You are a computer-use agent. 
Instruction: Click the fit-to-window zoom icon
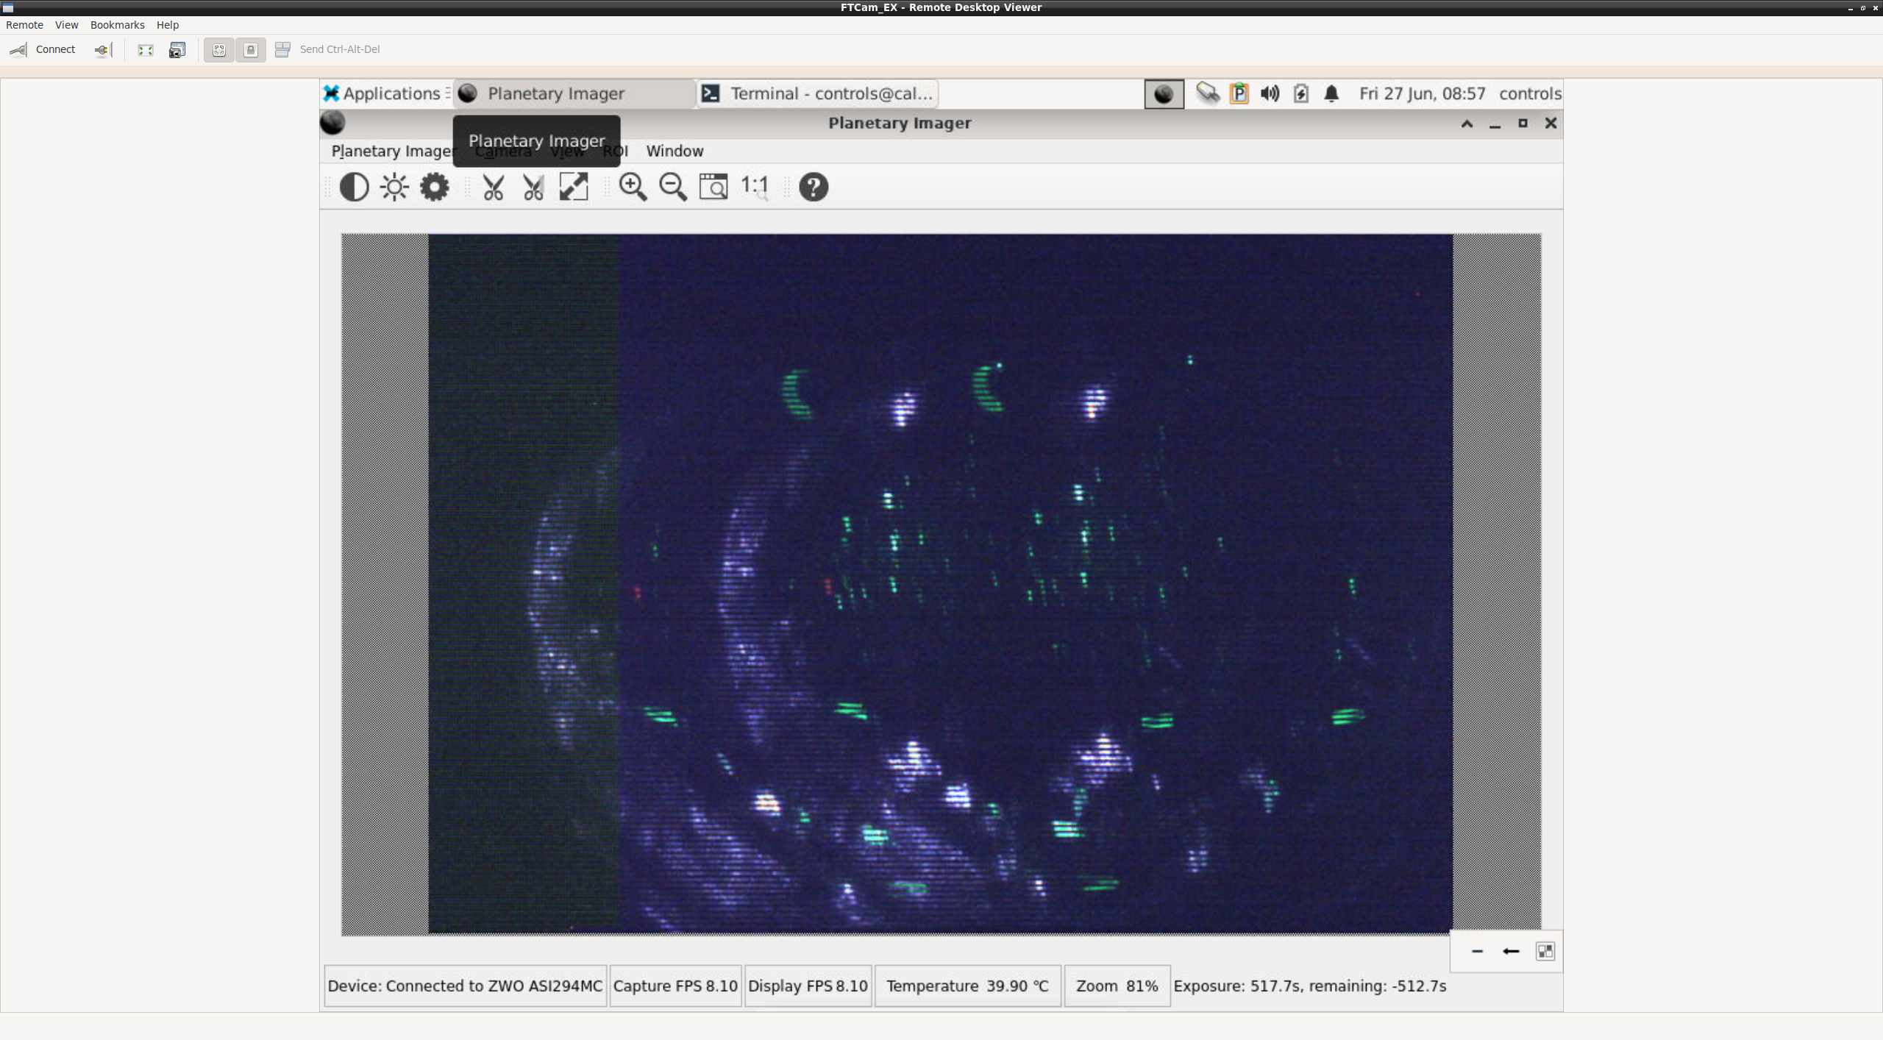tap(713, 187)
